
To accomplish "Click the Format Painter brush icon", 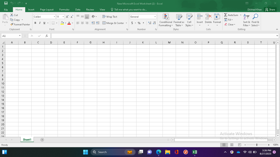I will coord(12,25).
